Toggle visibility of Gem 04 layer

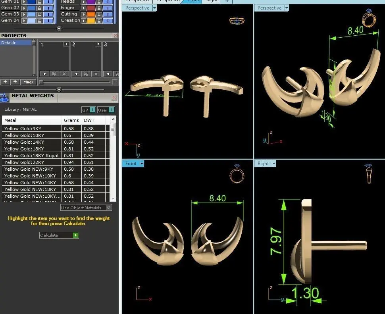[x=48, y=21]
